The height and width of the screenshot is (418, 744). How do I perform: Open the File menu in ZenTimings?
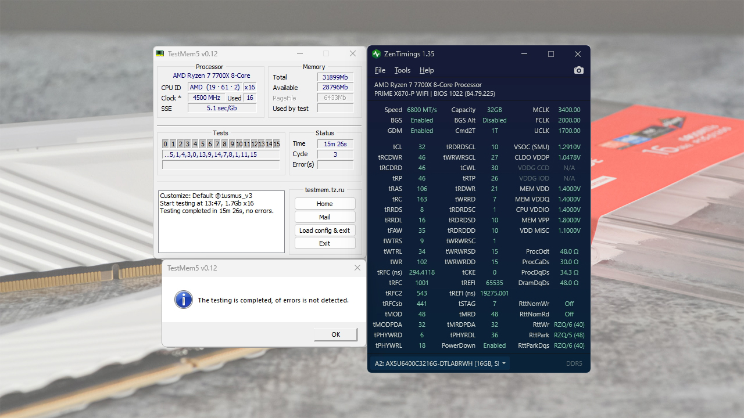click(380, 70)
